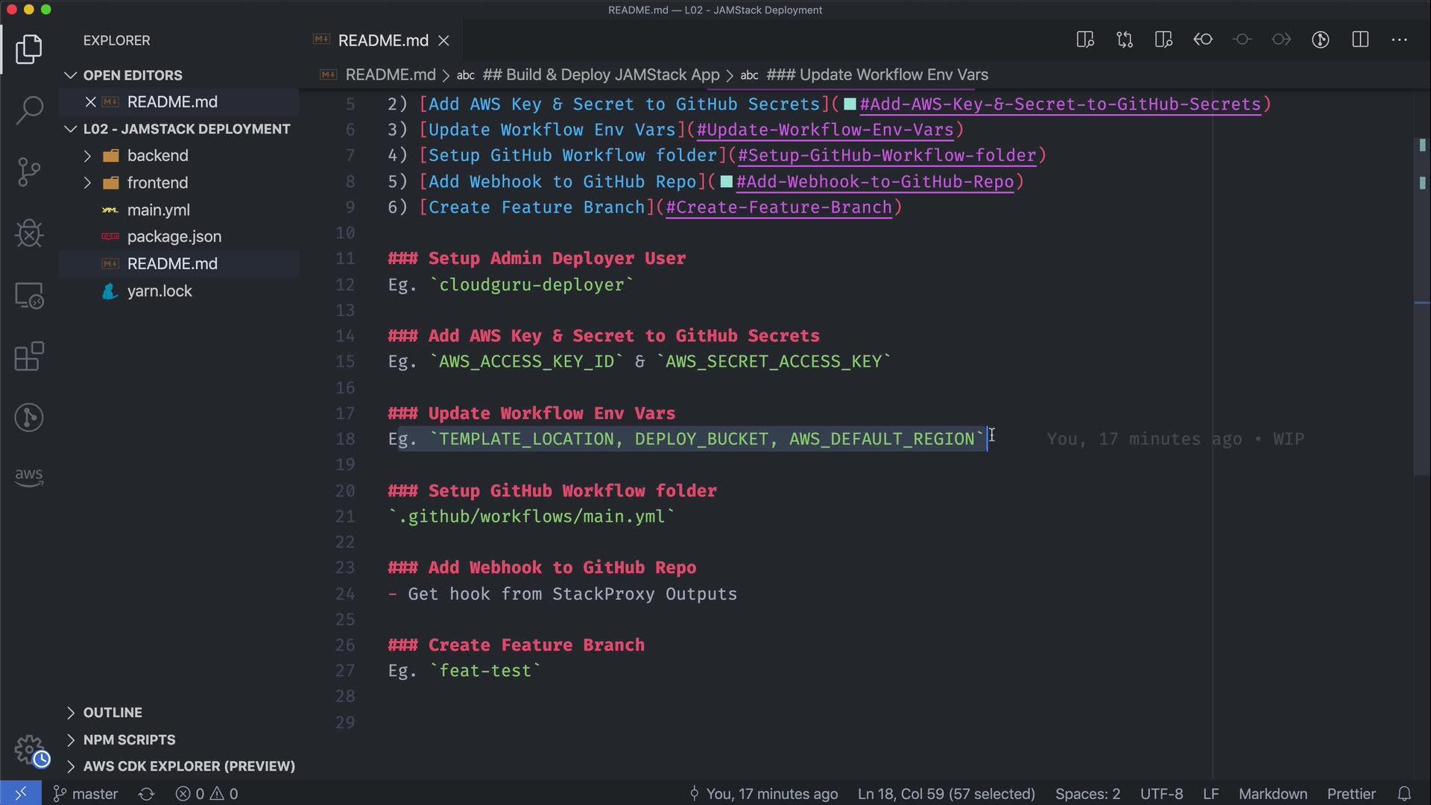
Task: Click the Markdown language mode button
Action: click(x=1272, y=794)
